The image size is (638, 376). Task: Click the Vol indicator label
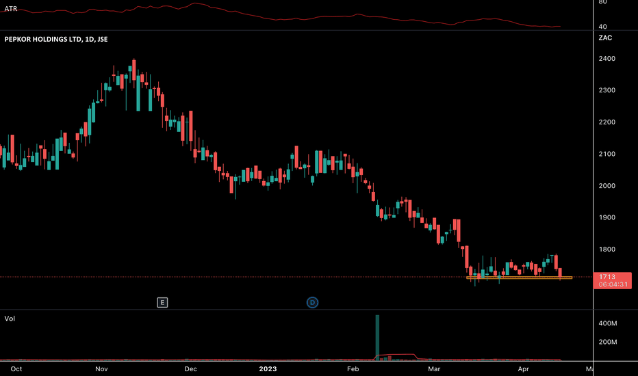click(x=10, y=319)
